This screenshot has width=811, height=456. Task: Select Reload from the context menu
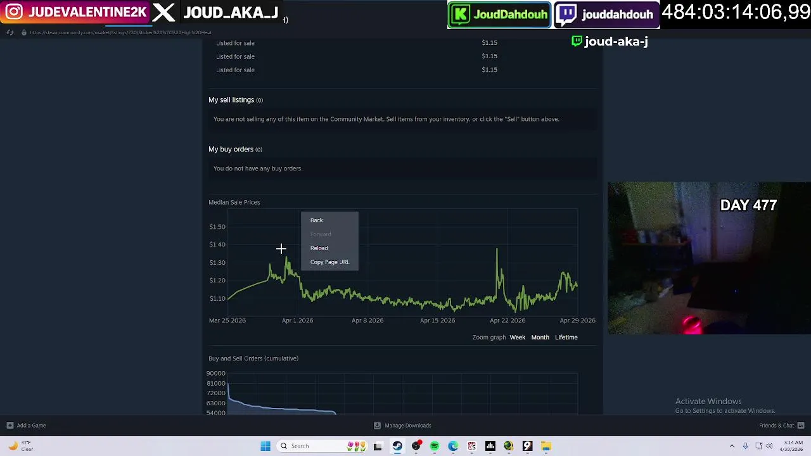319,248
